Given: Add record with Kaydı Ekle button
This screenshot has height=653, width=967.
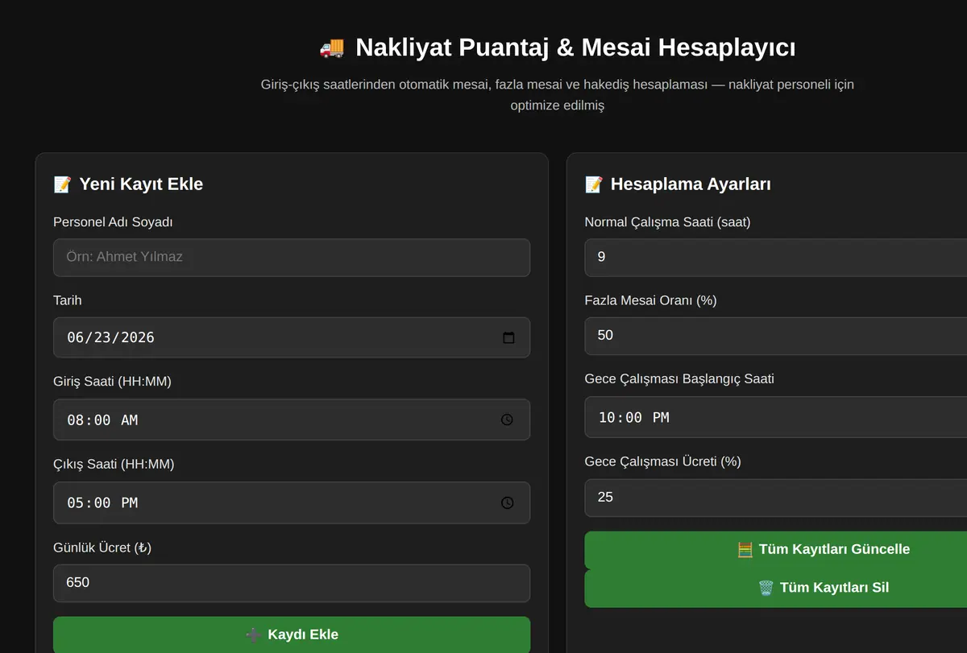Looking at the screenshot, I should (292, 634).
